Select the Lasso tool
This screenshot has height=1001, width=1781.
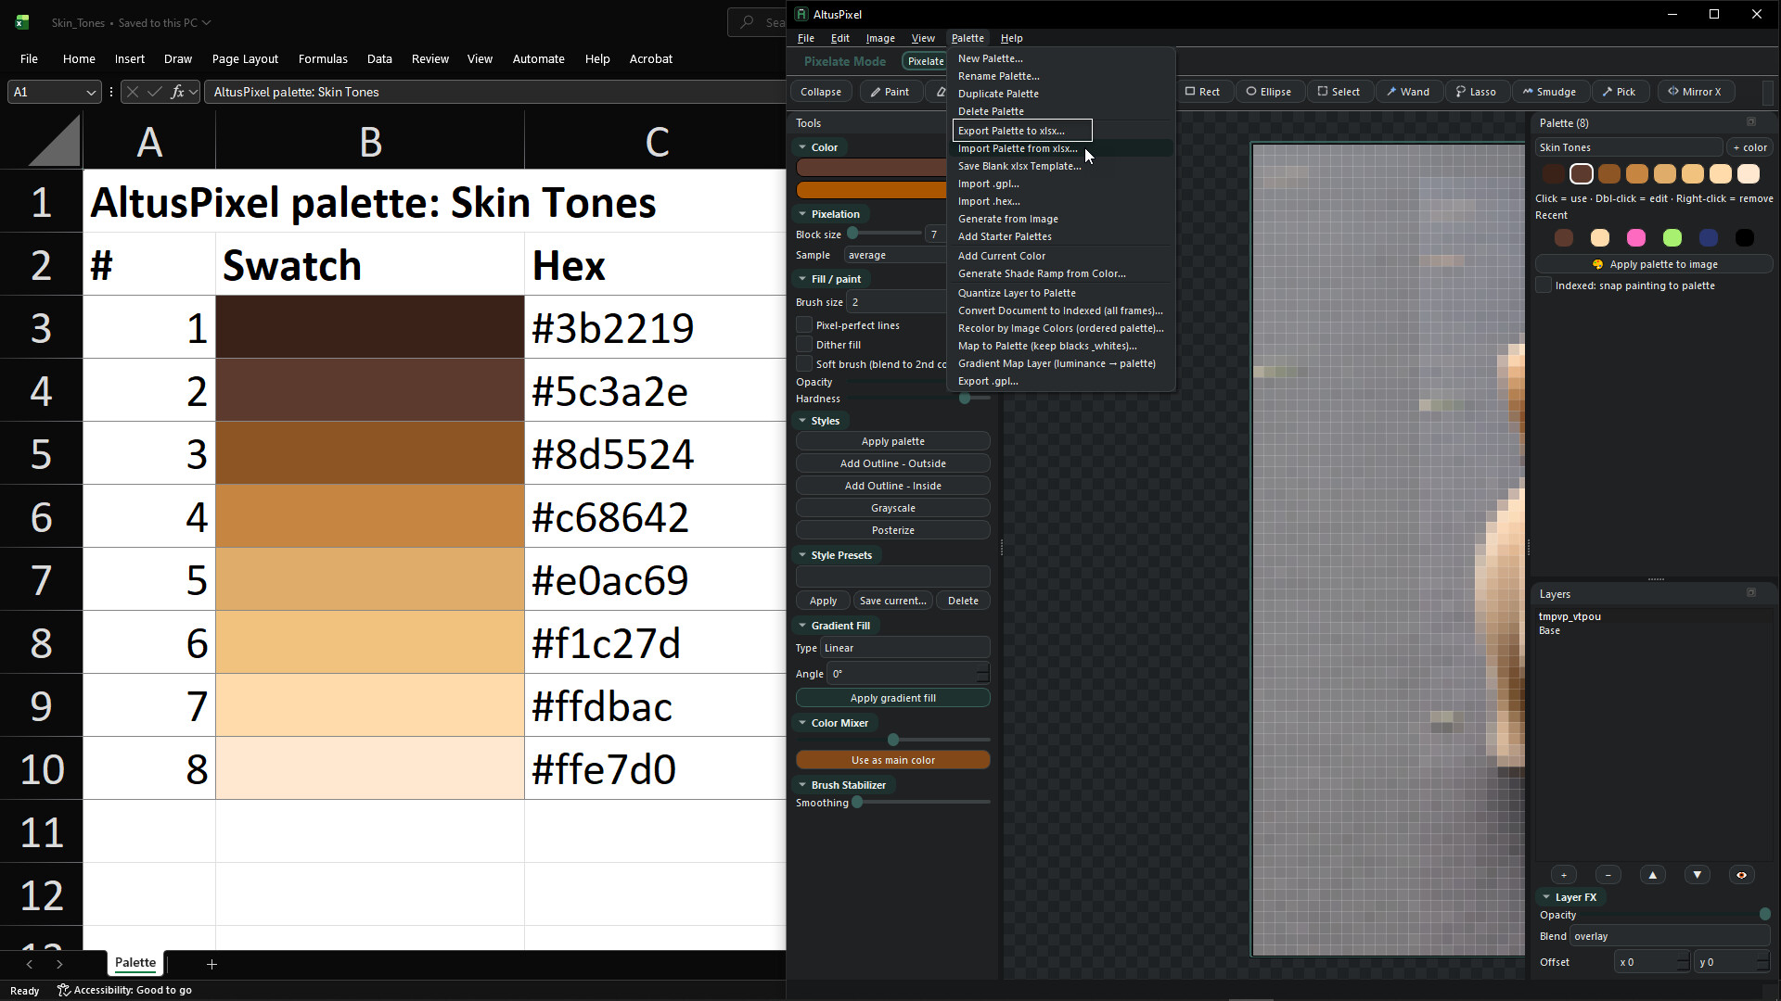coord(1476,92)
